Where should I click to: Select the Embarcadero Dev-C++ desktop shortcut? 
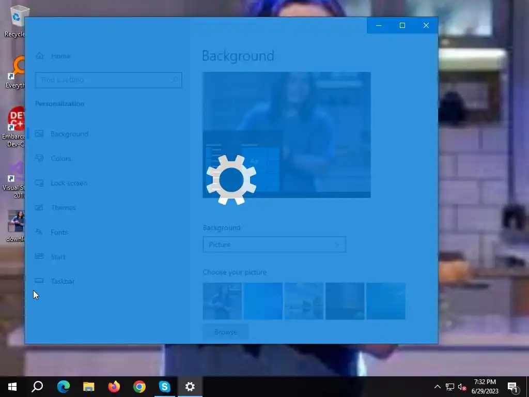point(13,127)
